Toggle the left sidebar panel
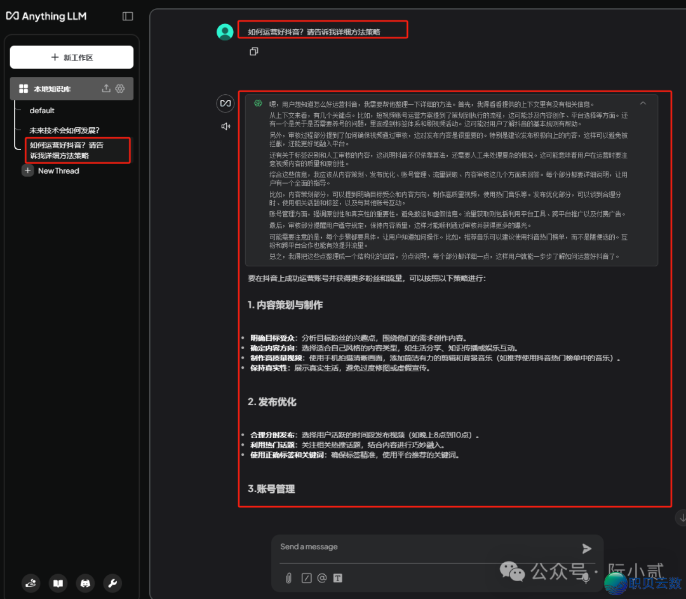Viewport: 686px width, 599px height. point(127,16)
